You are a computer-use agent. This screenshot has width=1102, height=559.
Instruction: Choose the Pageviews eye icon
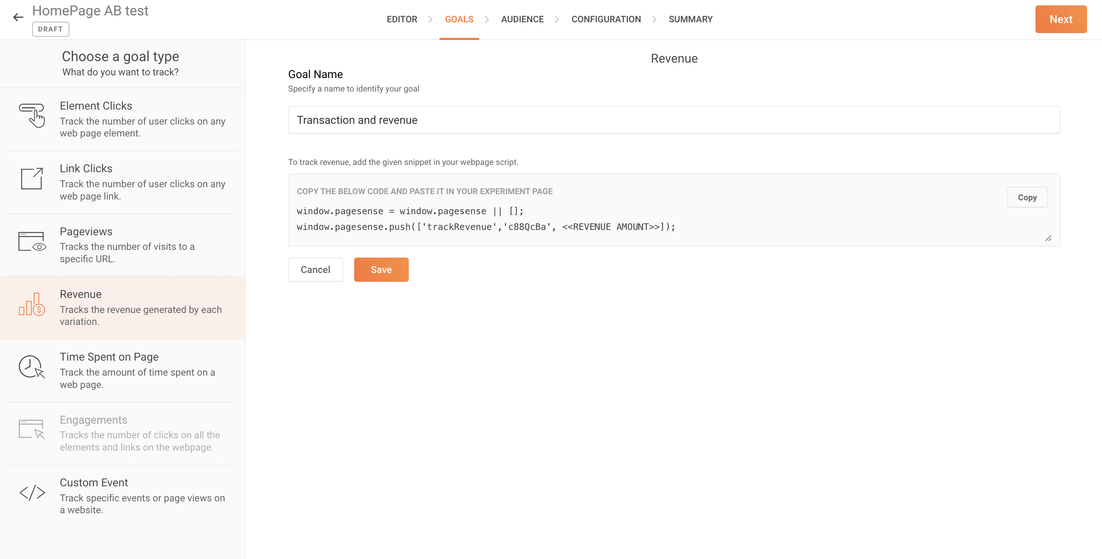click(32, 242)
